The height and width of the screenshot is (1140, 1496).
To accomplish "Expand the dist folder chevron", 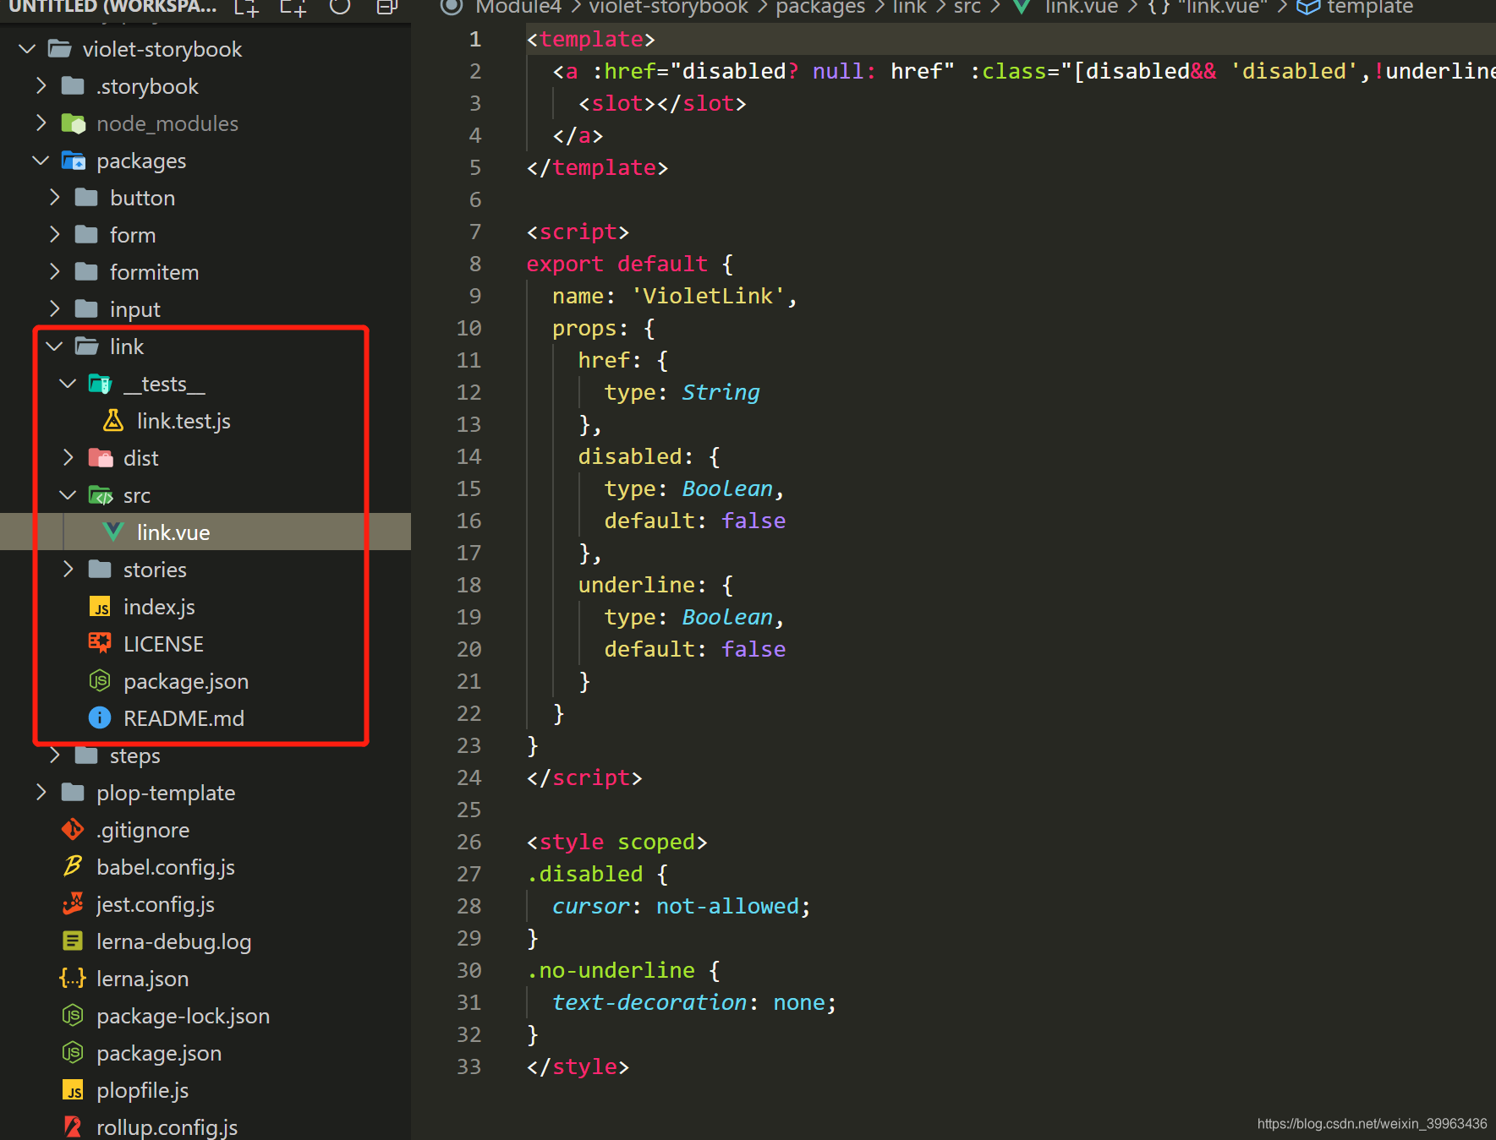I will point(68,458).
